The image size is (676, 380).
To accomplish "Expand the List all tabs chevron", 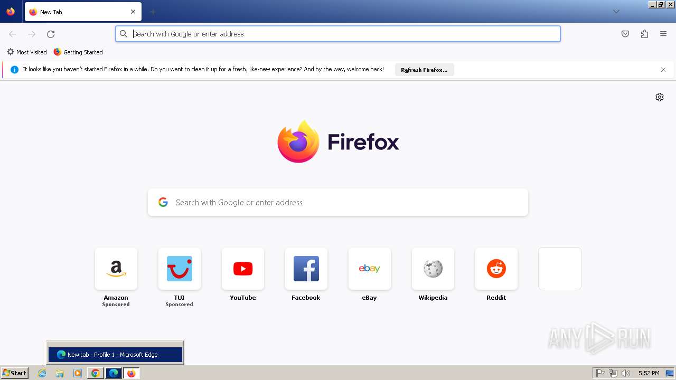I will [616, 12].
